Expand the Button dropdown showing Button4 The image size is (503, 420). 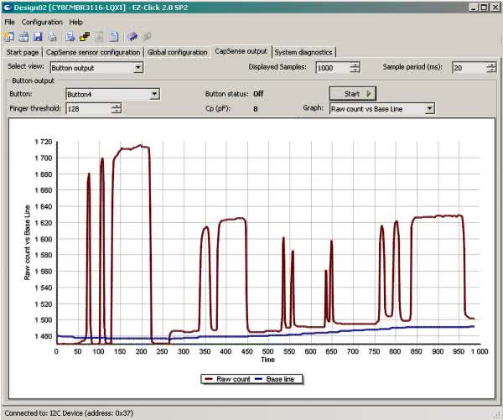point(154,95)
